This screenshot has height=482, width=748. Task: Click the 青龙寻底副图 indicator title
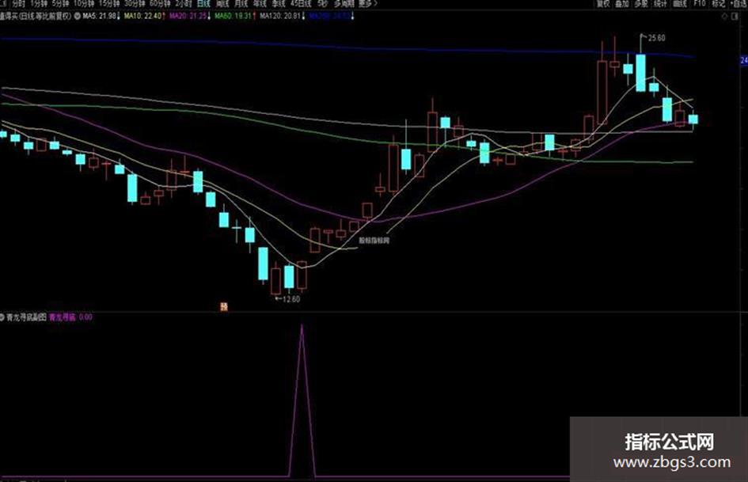pos(26,317)
